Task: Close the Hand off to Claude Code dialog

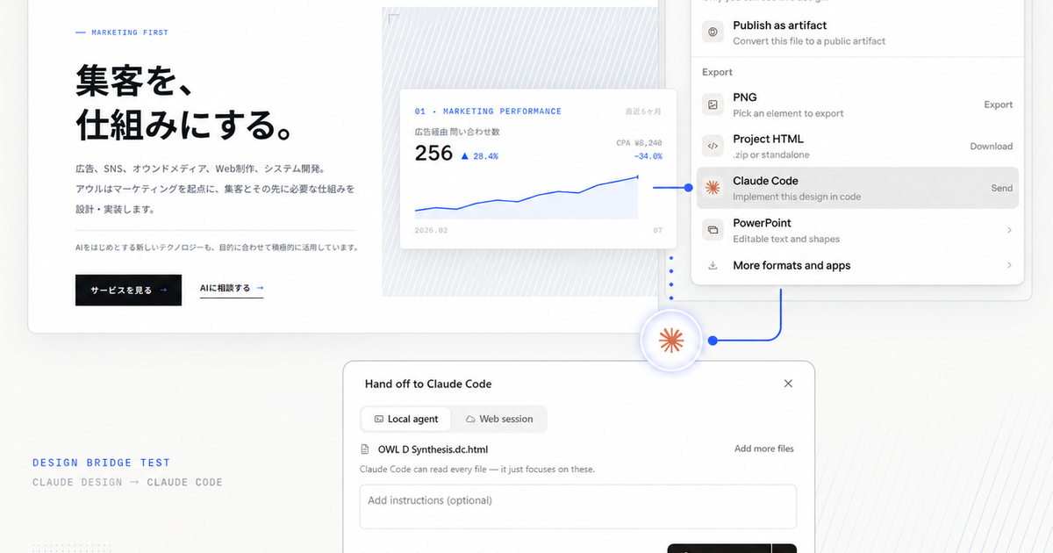Action: coord(788,384)
